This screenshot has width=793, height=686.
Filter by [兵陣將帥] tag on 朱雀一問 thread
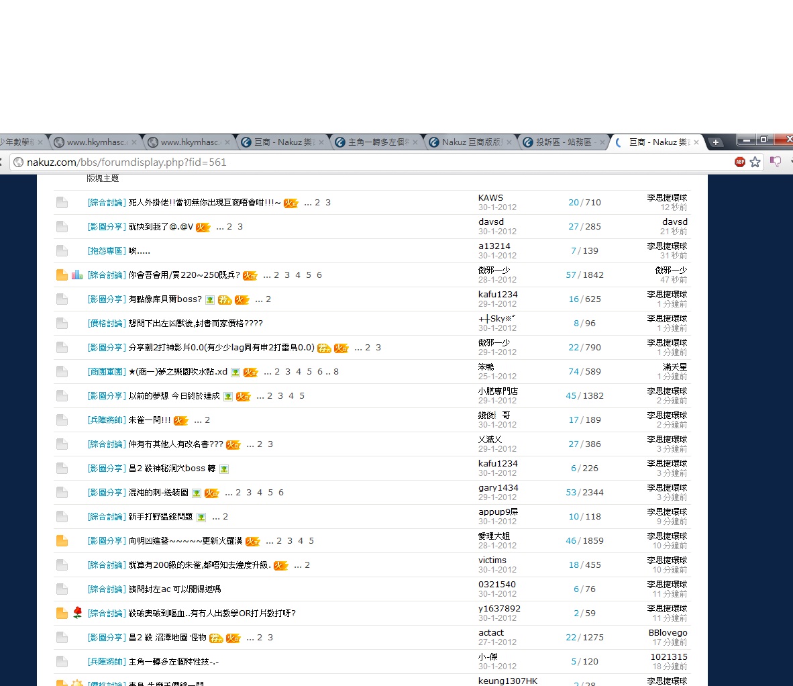point(107,420)
